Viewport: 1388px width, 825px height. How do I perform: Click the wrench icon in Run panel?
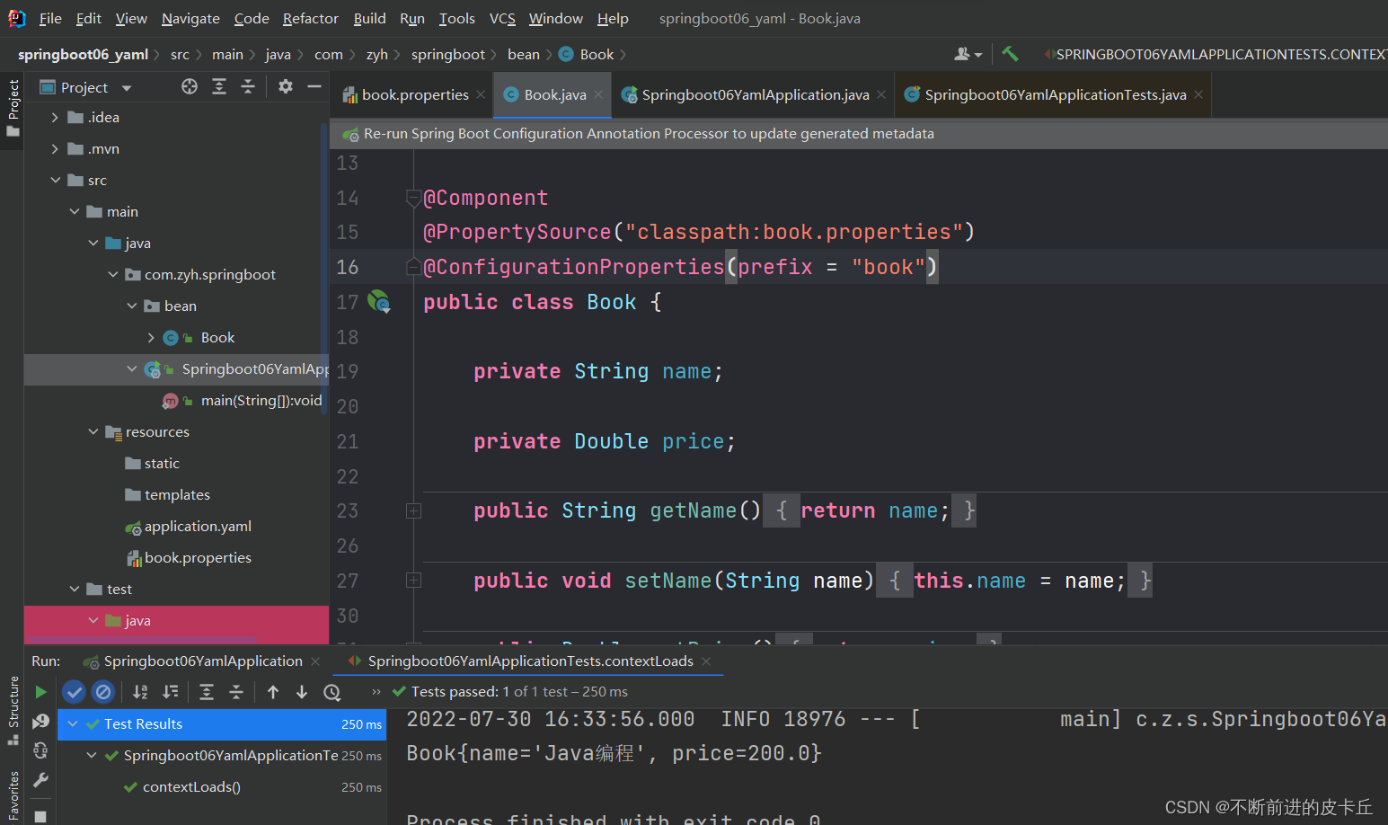click(40, 780)
